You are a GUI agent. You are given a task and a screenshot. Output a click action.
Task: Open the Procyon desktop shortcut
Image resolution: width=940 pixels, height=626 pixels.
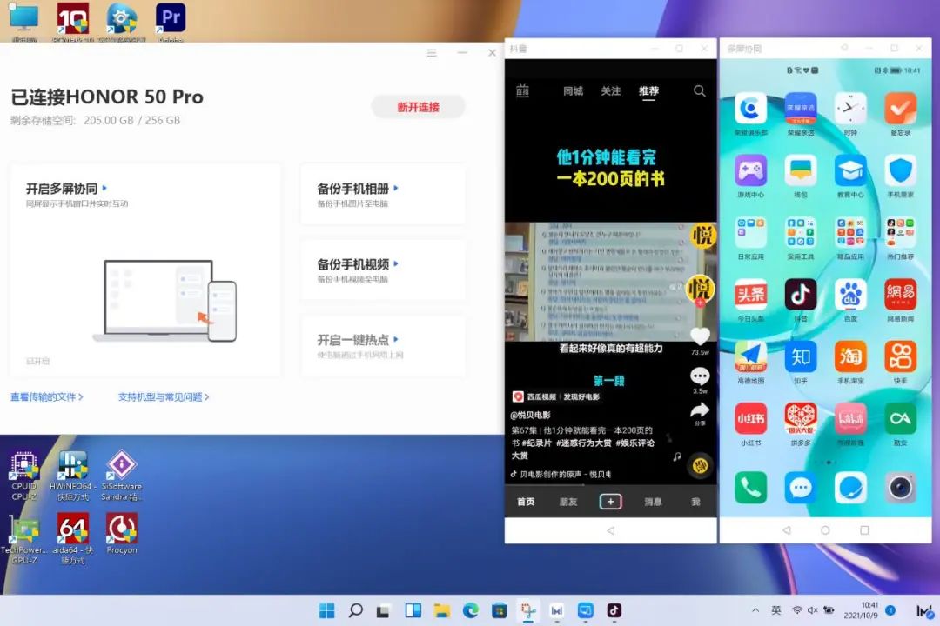(122, 533)
